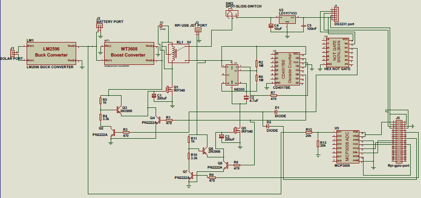The image size is (421, 198).
Task: Select the J5 Raspberry Pi GPIO header
Action: pyautogui.click(x=399, y=142)
